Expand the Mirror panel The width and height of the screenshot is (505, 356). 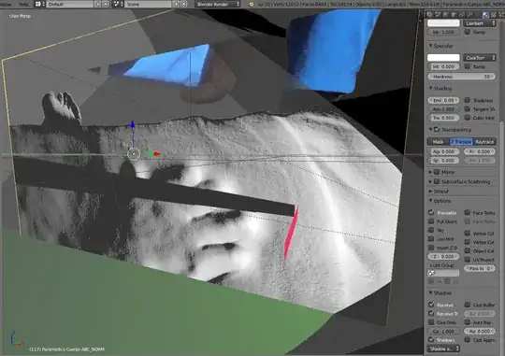point(430,172)
